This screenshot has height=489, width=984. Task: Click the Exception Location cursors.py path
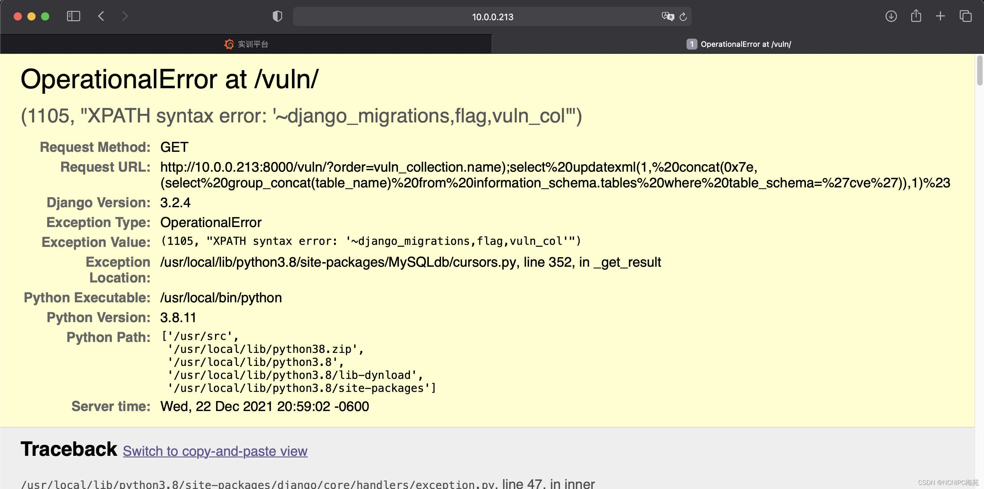(410, 262)
